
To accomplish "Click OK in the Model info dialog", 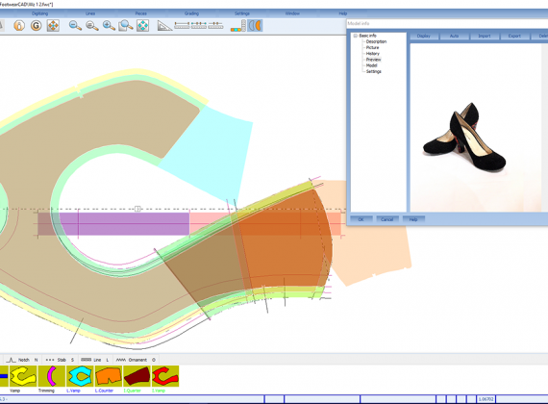I will point(361,219).
